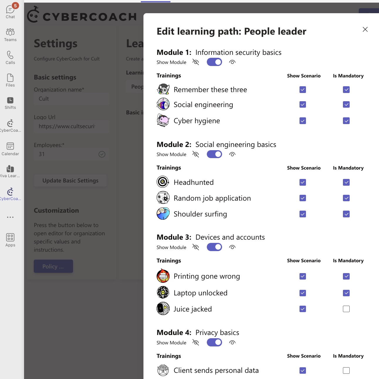
Task: Click the Printing gone wrong training thumbnail
Action: coord(163,276)
